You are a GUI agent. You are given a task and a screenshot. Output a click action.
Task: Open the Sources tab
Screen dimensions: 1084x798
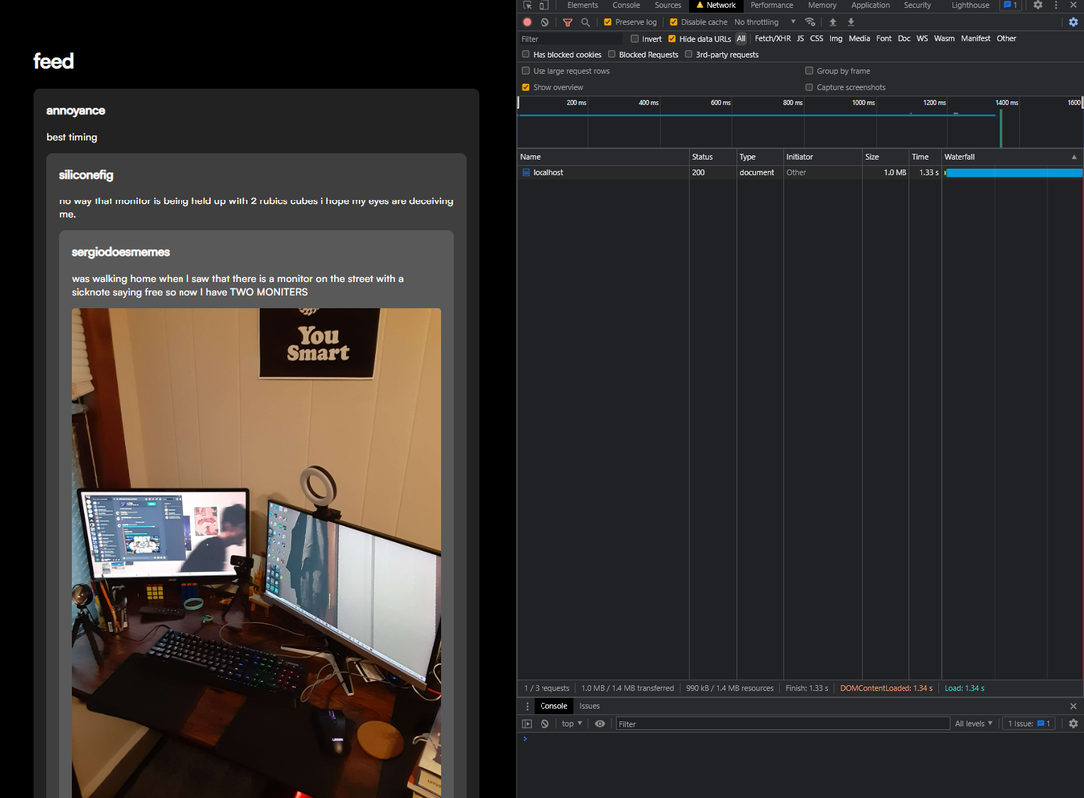(x=668, y=5)
